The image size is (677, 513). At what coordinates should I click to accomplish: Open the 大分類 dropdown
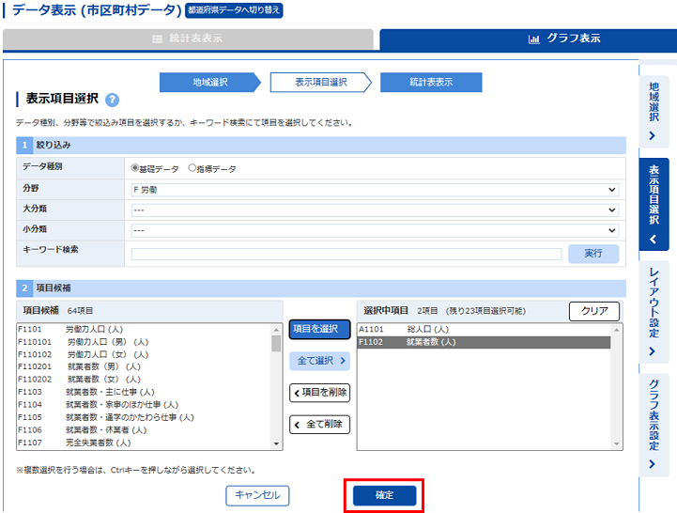(x=375, y=210)
